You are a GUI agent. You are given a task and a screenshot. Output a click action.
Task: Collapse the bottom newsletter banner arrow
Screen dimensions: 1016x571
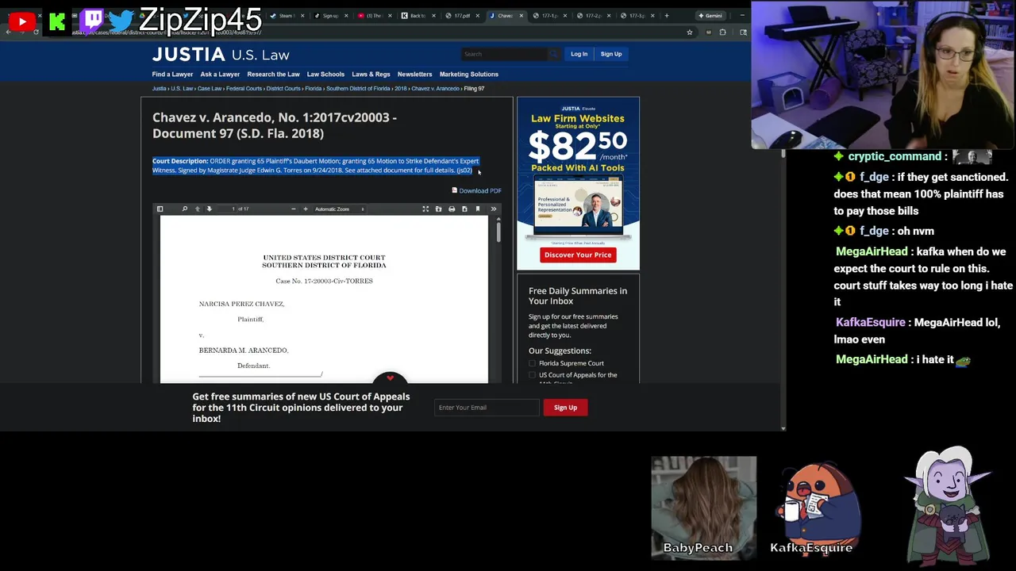[390, 378]
